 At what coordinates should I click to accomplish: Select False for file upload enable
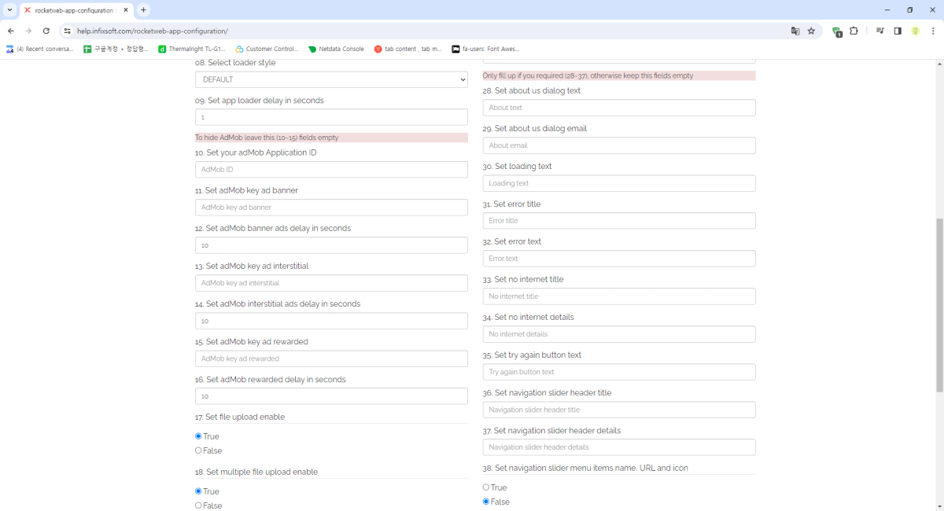click(198, 450)
